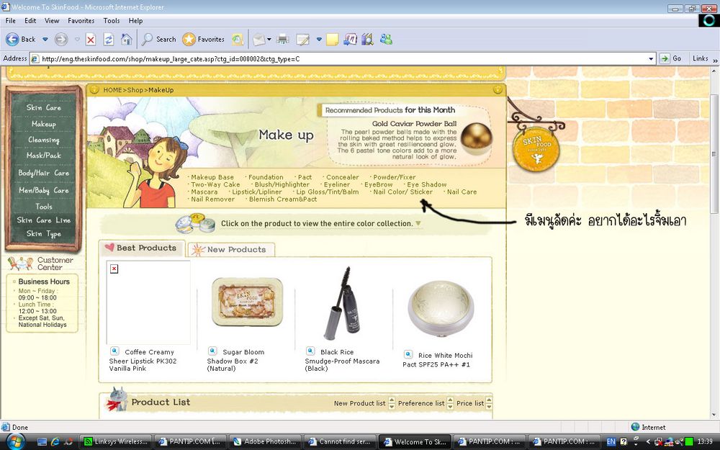Open the Tools menu
720x450 pixels.
pyautogui.click(x=112, y=21)
